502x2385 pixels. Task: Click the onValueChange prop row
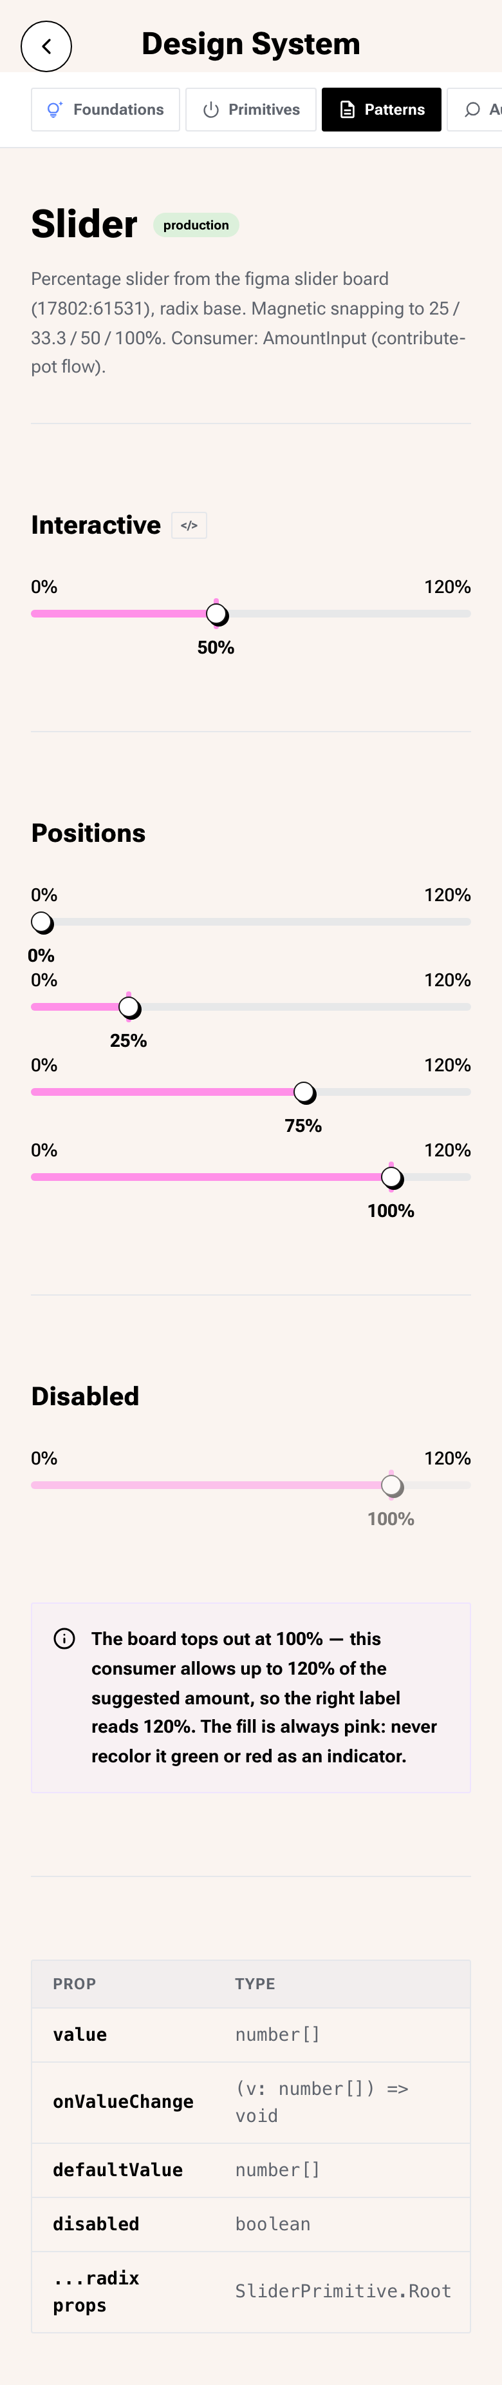[x=250, y=2101]
